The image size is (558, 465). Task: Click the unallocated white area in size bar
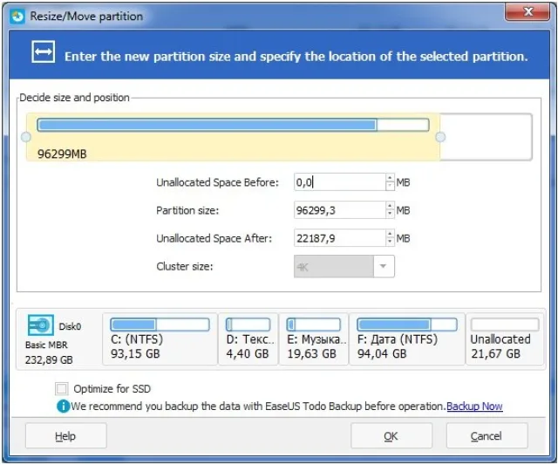click(487, 137)
